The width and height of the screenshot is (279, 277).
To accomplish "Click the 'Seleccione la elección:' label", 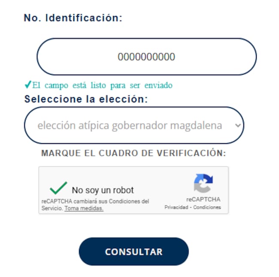I will tap(86, 99).
